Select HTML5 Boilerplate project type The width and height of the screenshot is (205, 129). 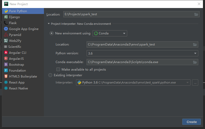[23, 77]
